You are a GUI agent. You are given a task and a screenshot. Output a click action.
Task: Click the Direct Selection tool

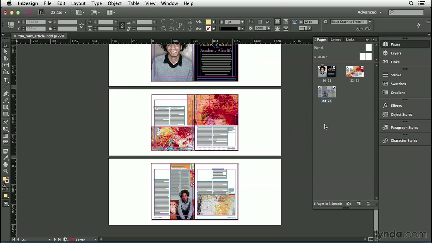pos(6,52)
